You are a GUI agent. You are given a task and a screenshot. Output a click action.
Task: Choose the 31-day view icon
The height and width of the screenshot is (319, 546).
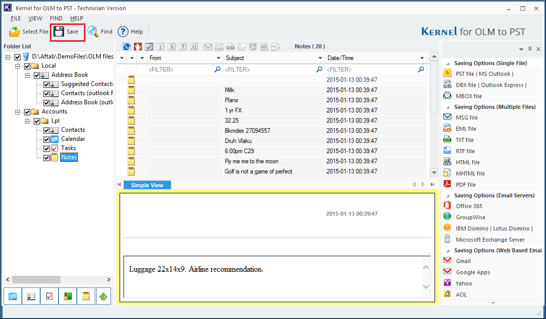point(194,47)
